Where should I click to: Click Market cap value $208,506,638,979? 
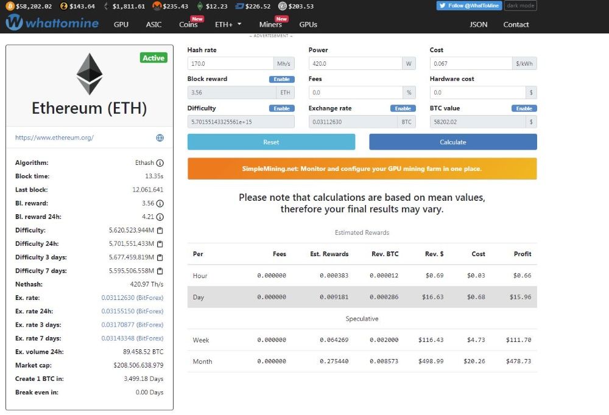pyautogui.click(x=138, y=365)
